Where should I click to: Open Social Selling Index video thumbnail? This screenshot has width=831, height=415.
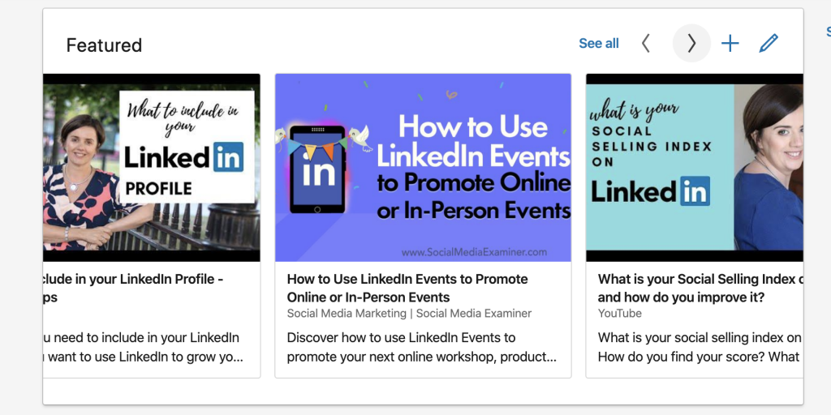point(695,168)
